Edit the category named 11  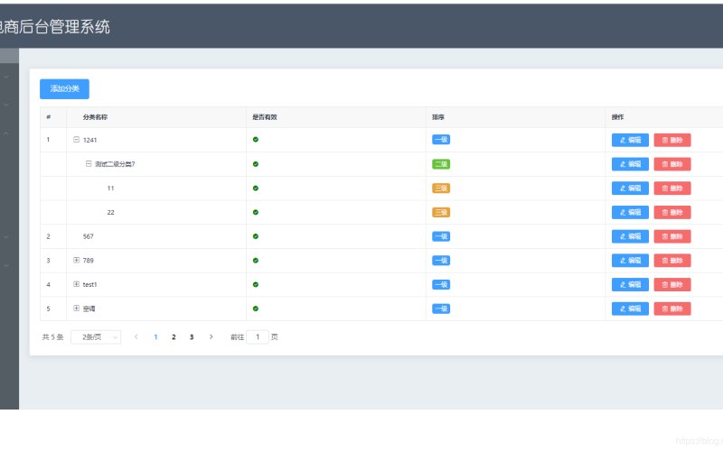pyautogui.click(x=630, y=189)
